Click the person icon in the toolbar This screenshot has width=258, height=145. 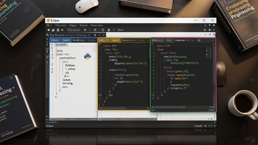(x=109, y=30)
